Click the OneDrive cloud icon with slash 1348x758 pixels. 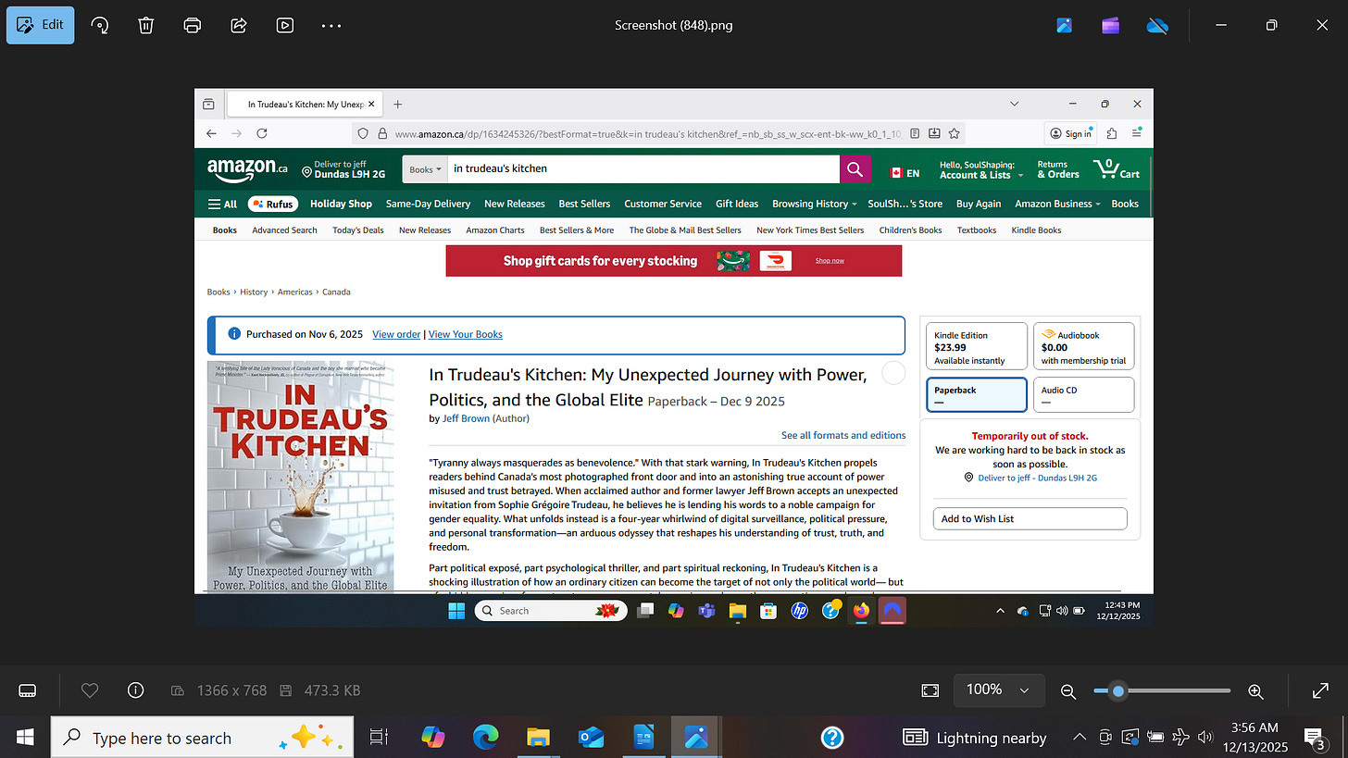[1157, 25]
